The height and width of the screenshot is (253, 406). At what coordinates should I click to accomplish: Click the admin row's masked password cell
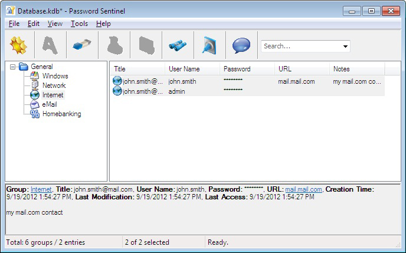pyautogui.click(x=233, y=90)
